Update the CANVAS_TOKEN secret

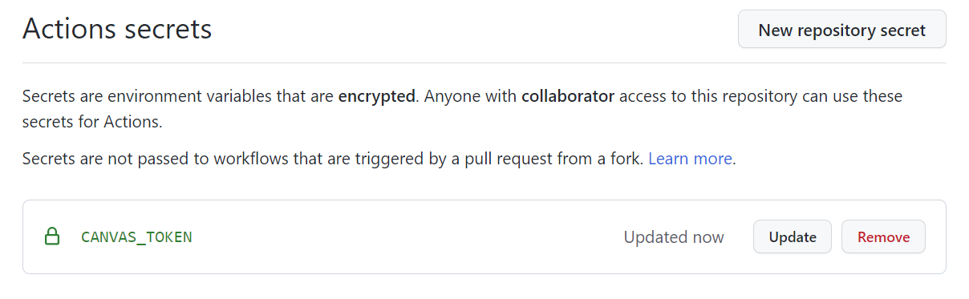pyautogui.click(x=793, y=237)
